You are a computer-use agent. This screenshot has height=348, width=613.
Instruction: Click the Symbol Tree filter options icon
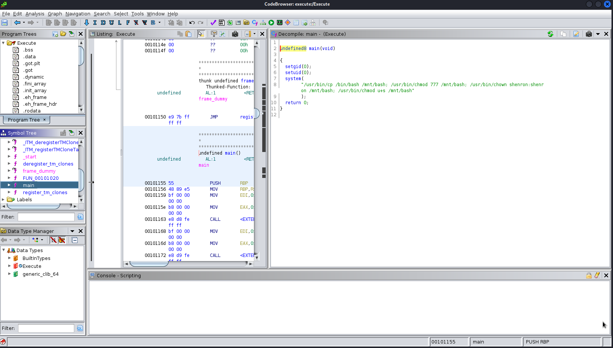coord(80,217)
